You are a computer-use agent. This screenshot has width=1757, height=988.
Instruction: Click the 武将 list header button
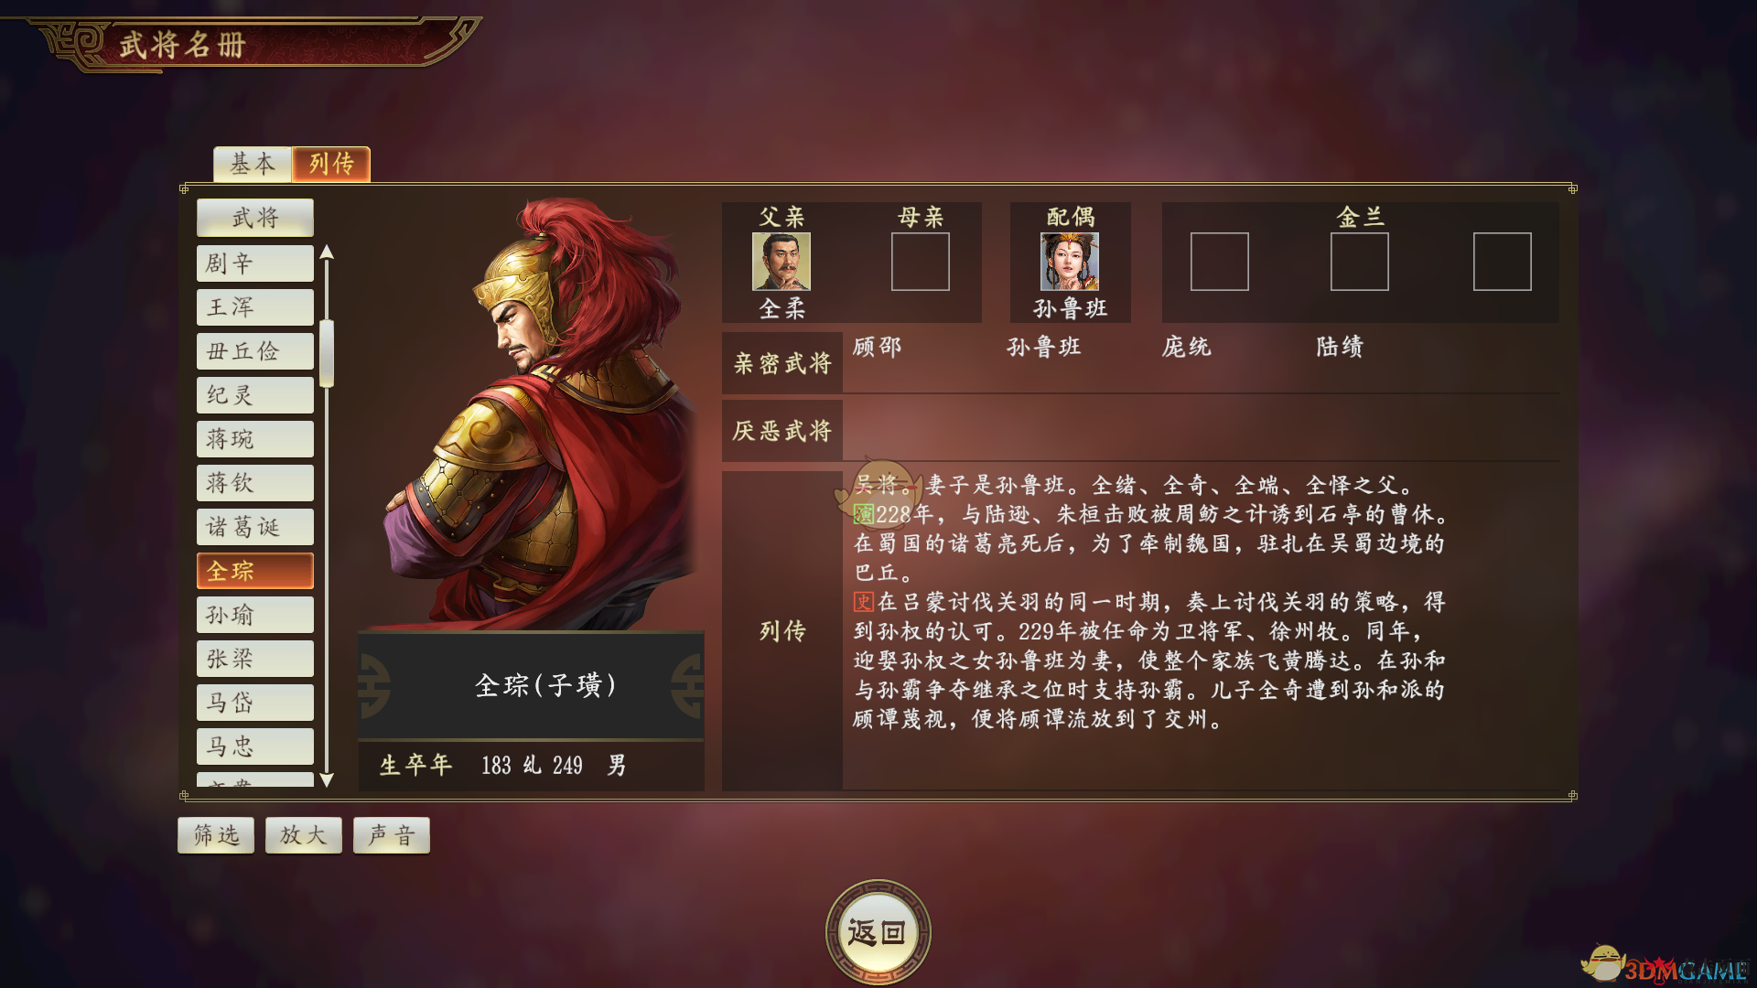tap(255, 218)
